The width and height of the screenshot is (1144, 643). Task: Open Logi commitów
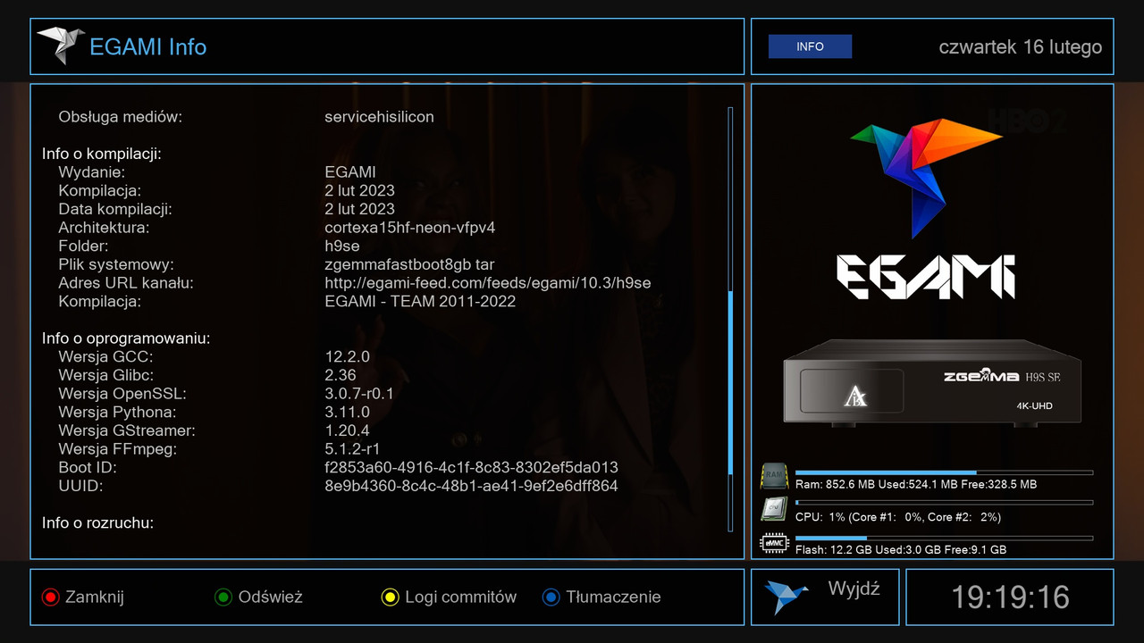click(461, 597)
